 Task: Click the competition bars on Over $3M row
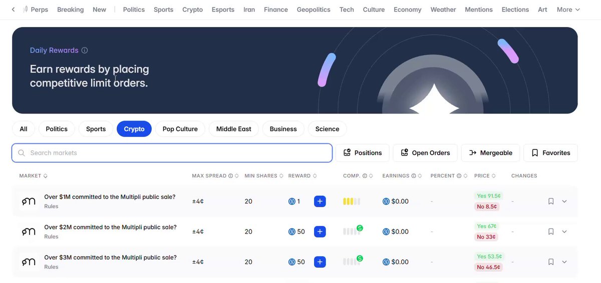pyautogui.click(x=353, y=261)
